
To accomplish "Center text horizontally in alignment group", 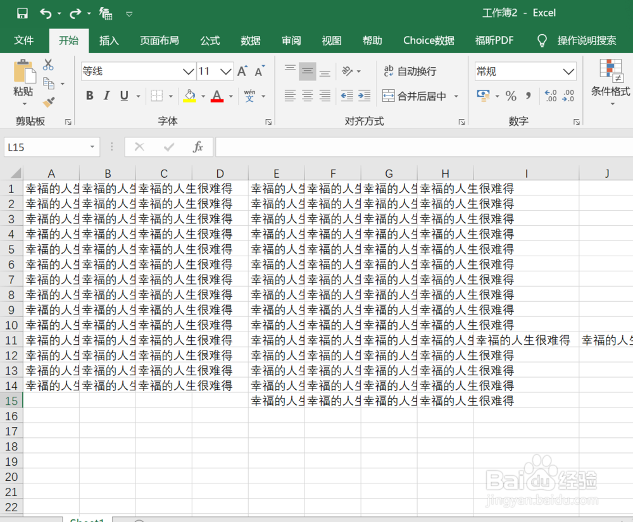I will 307,96.
